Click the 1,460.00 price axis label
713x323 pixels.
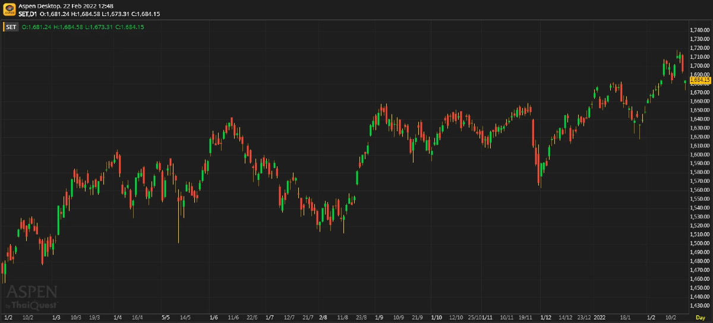pyautogui.click(x=701, y=278)
